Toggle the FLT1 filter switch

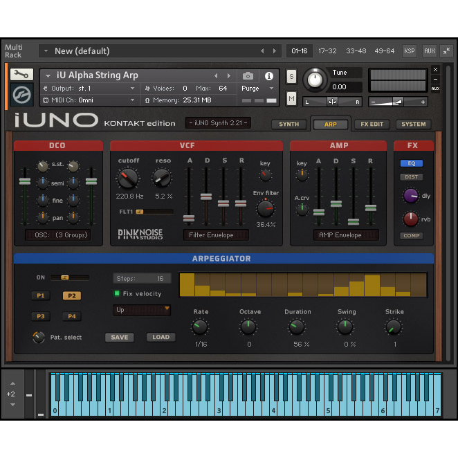154,212
